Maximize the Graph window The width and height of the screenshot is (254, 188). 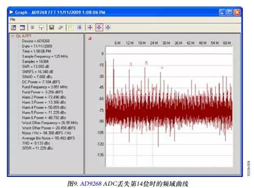click(230, 12)
